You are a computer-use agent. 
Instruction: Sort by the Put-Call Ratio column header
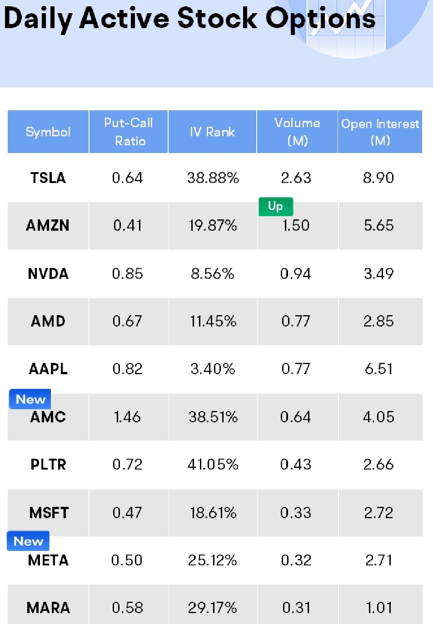129,132
